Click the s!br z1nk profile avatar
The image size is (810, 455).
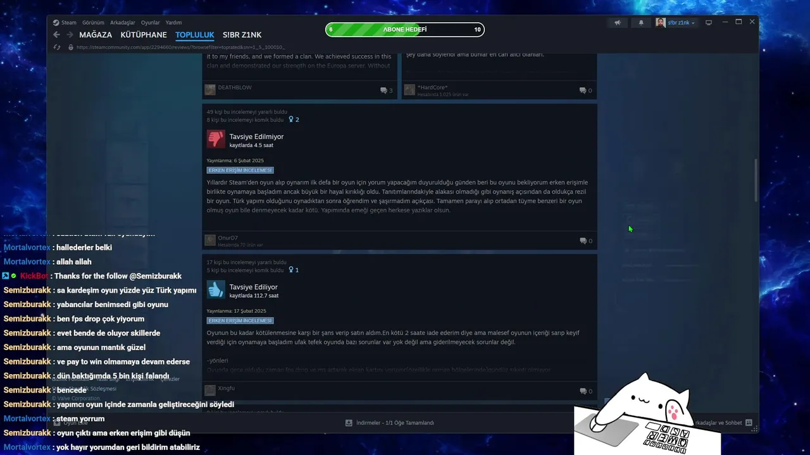coord(661,23)
